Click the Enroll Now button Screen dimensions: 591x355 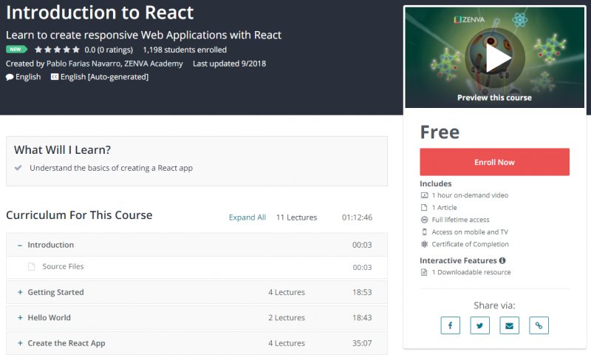pos(494,162)
